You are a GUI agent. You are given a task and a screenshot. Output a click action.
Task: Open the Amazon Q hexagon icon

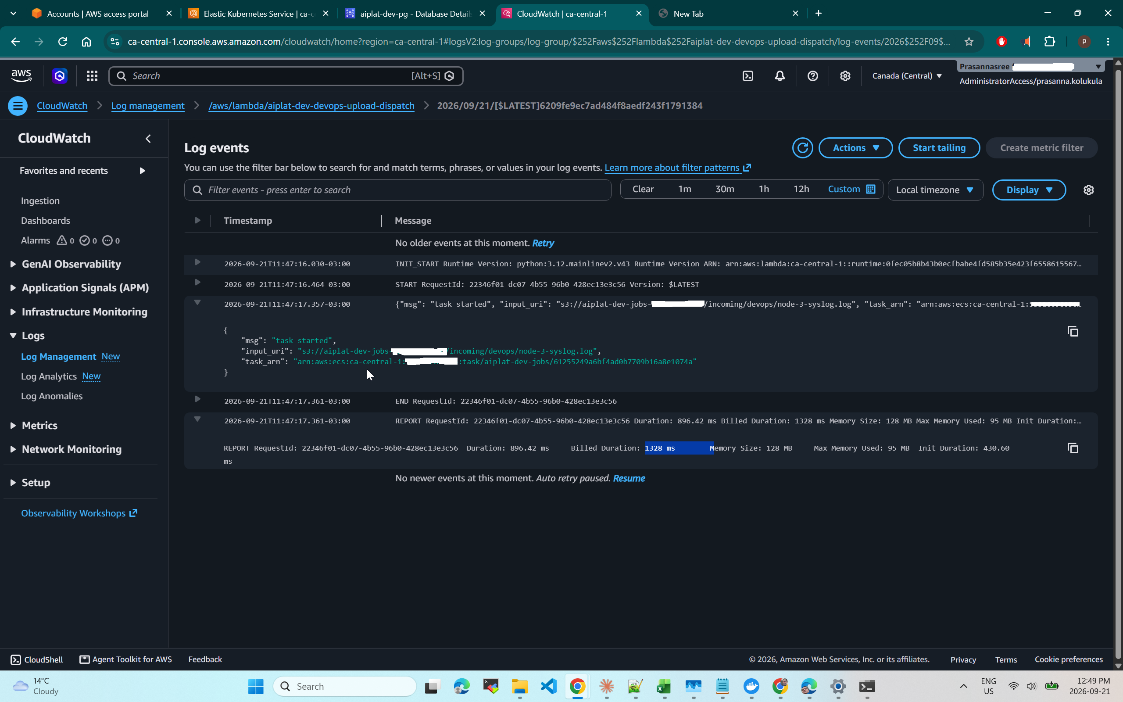coord(59,75)
